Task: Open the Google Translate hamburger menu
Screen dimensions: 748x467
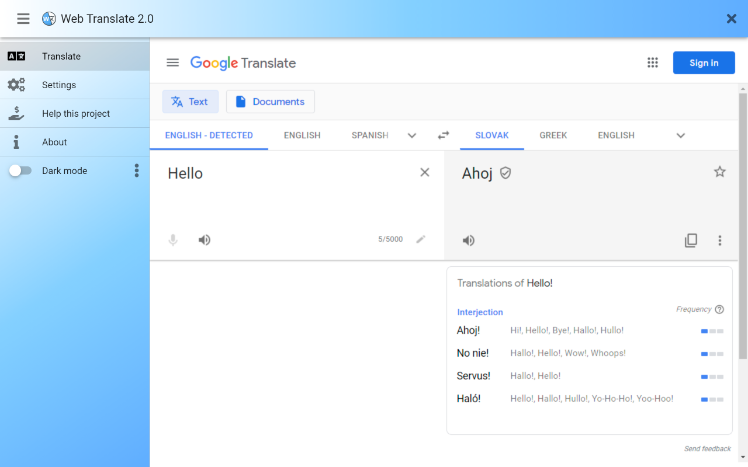Action: tap(172, 62)
